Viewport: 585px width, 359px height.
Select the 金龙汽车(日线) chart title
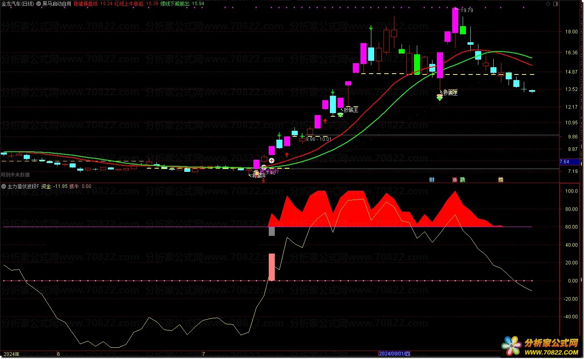(x=18, y=4)
